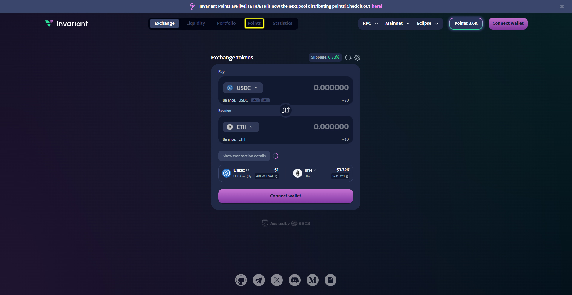
Task: Open the Medium footer icon
Action: coord(313,280)
